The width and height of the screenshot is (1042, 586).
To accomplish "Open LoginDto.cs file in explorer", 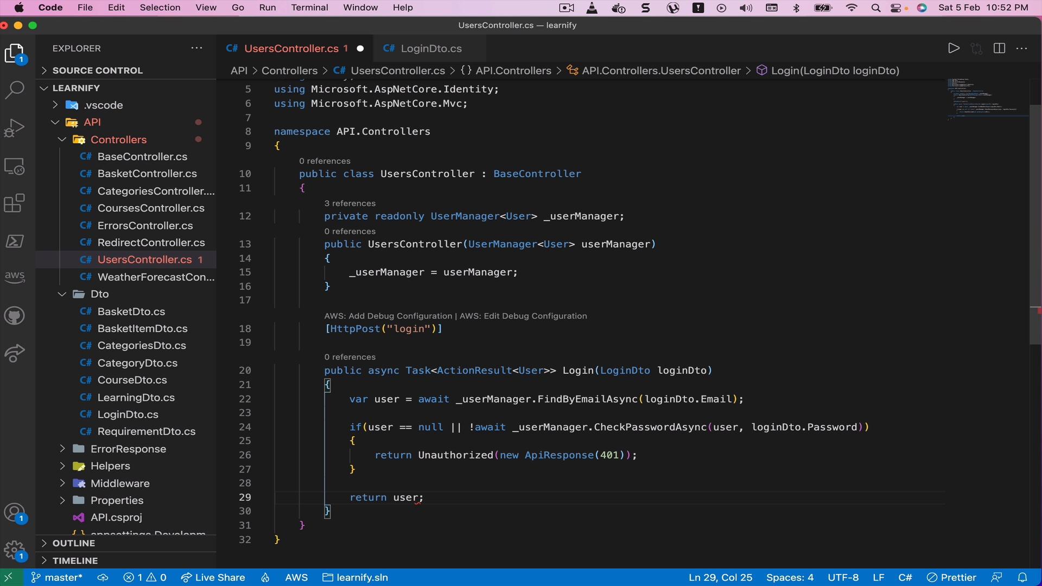I will coord(128,413).
